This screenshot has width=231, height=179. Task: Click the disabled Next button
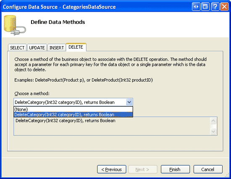click(143, 169)
